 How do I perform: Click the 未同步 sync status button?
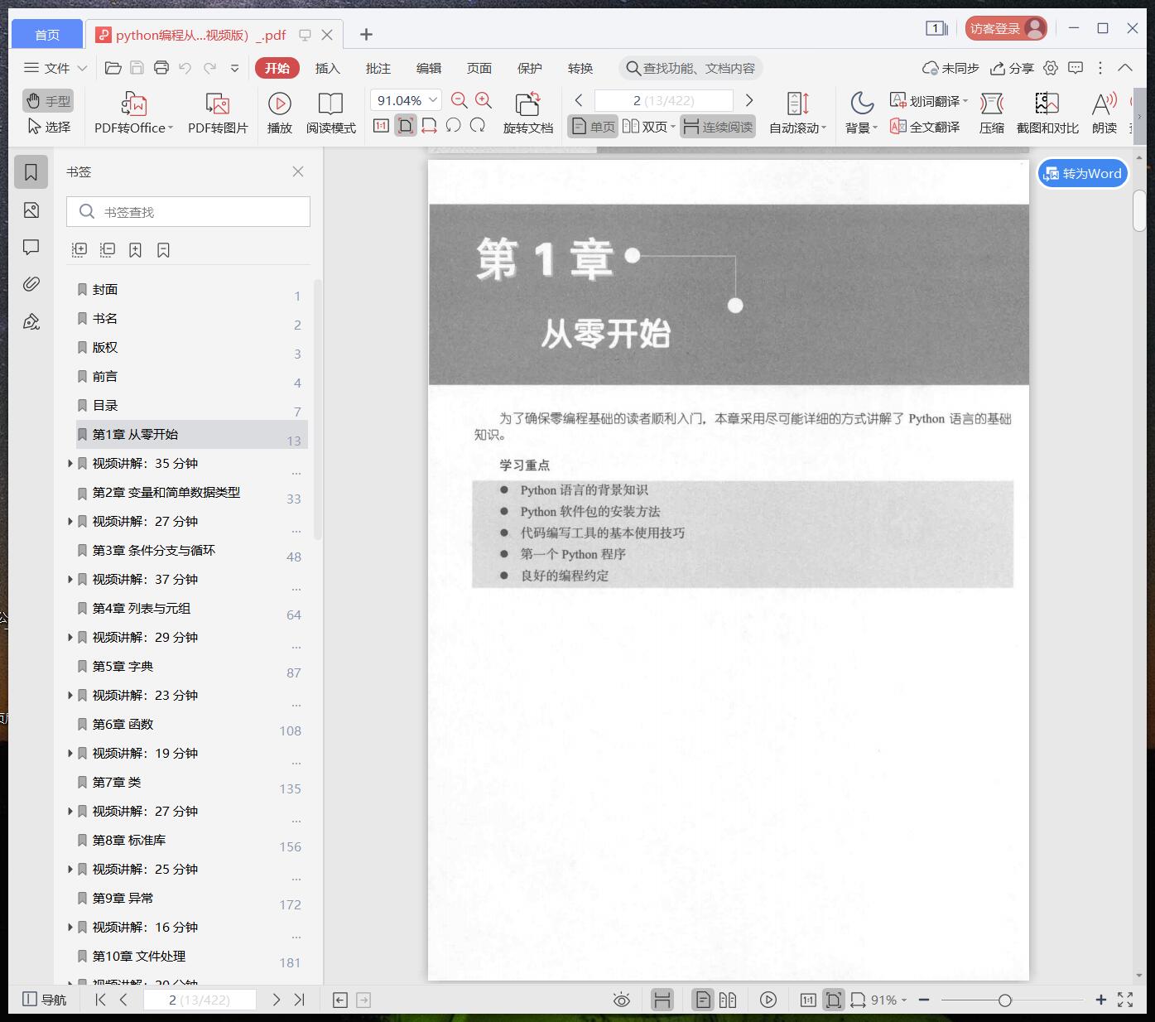(950, 68)
